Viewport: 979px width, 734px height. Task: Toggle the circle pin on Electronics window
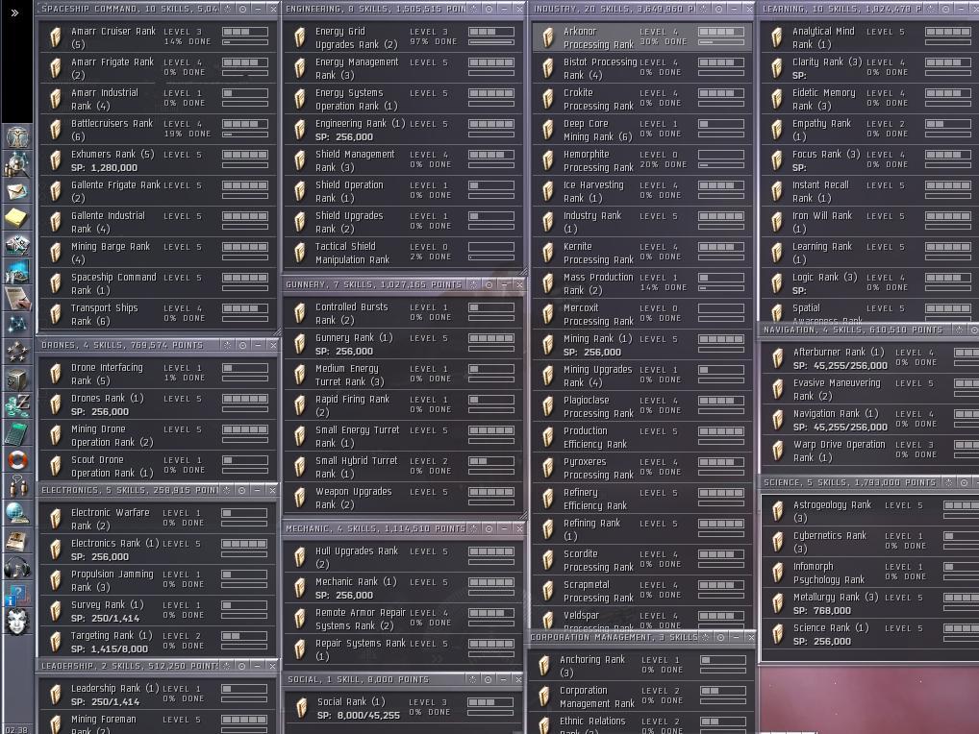pos(241,490)
